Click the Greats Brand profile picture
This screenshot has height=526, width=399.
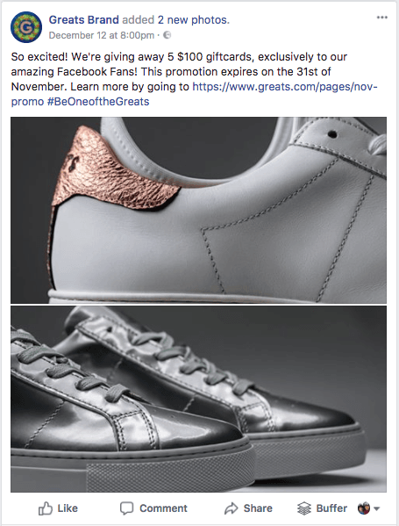pos(26,27)
